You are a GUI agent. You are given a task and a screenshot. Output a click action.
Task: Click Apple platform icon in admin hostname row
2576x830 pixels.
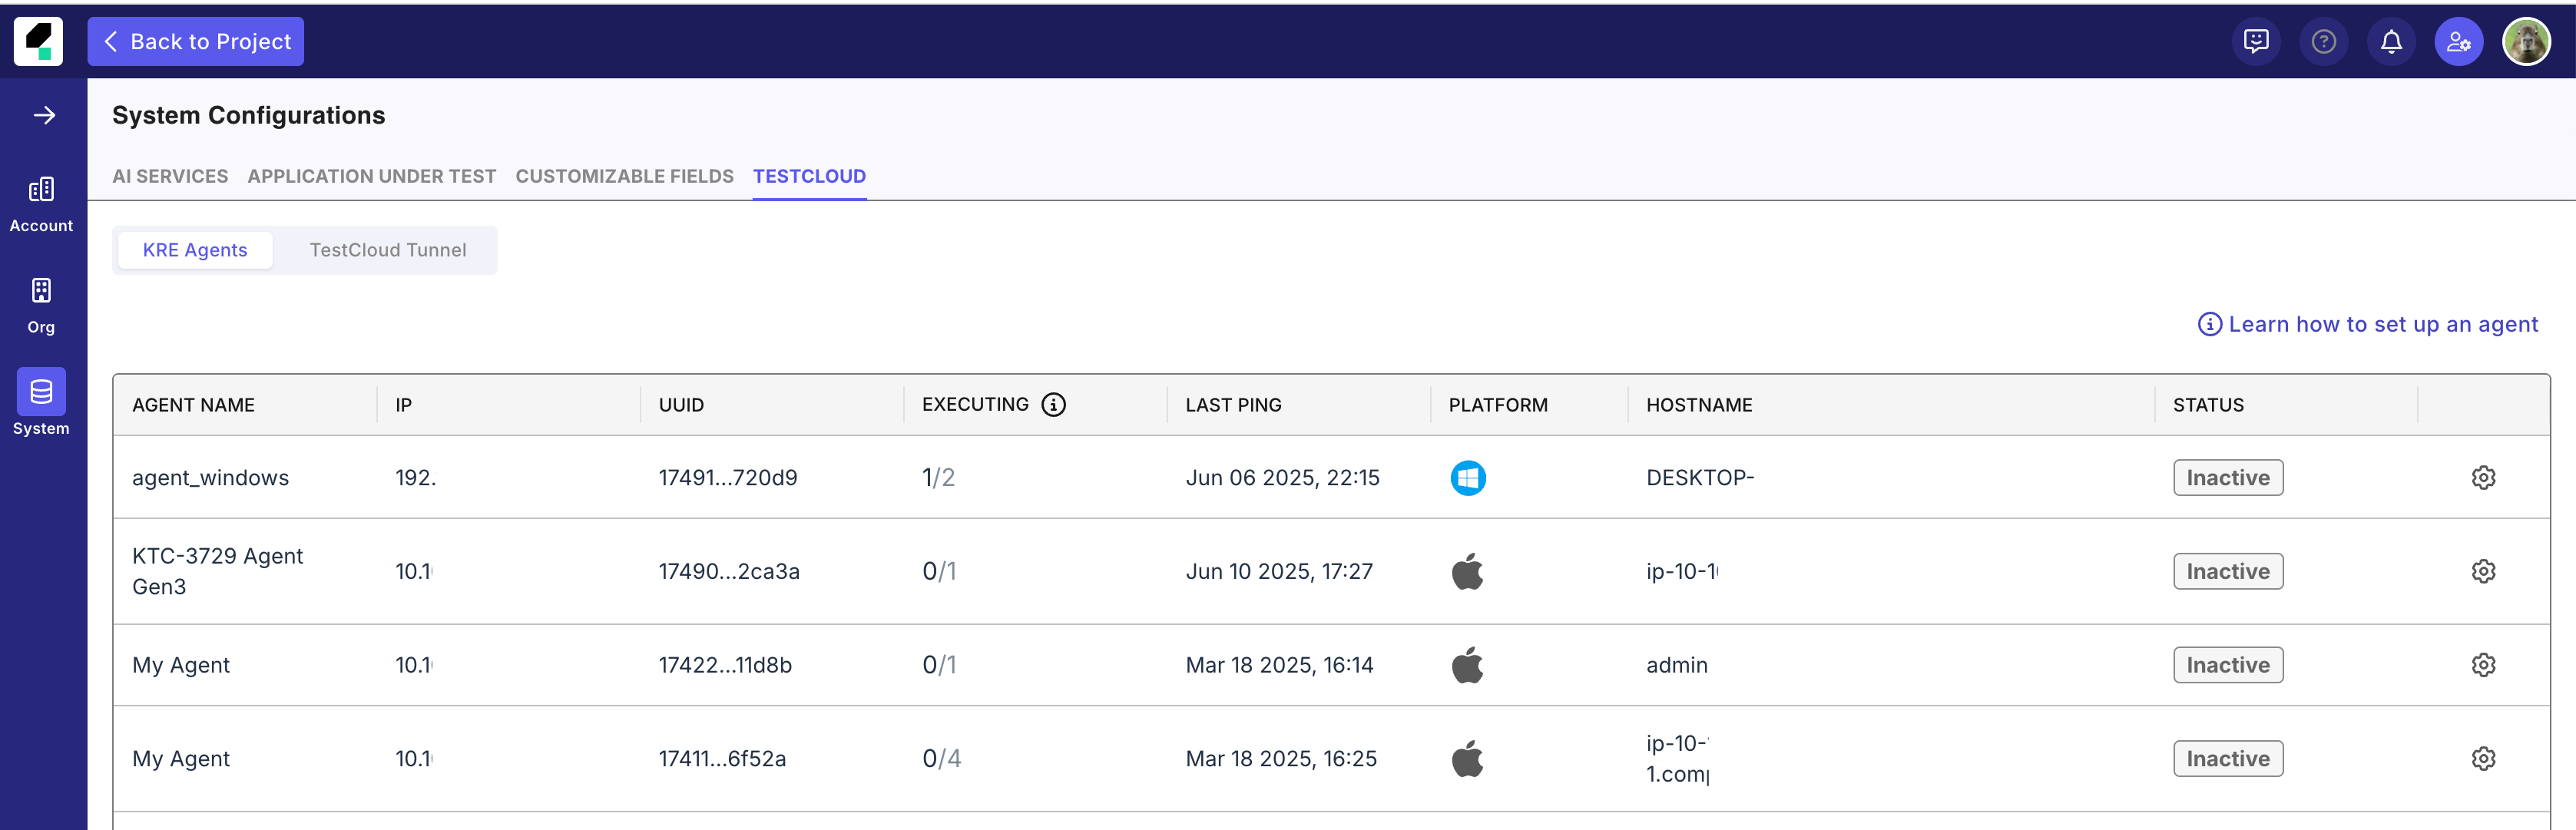[1468, 665]
